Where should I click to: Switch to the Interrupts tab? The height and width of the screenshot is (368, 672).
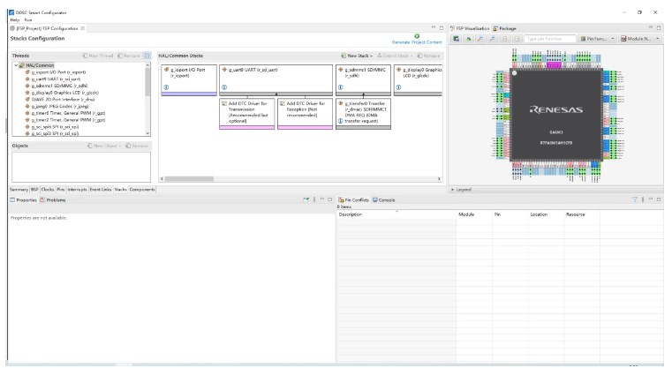[x=77, y=190]
